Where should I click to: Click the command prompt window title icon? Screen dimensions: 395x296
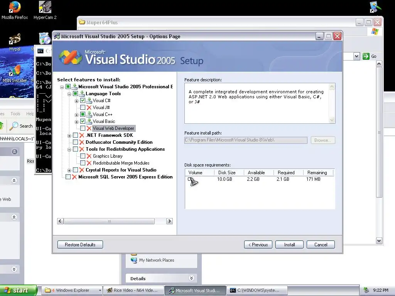(40, 51)
